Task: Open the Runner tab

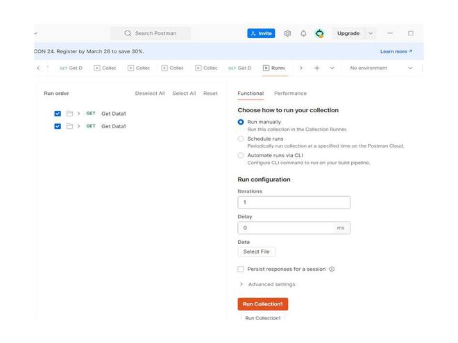Action: [x=275, y=68]
